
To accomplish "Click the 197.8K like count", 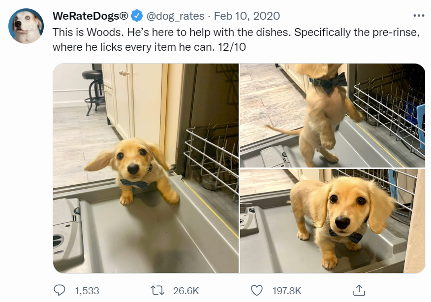I will [x=287, y=291].
